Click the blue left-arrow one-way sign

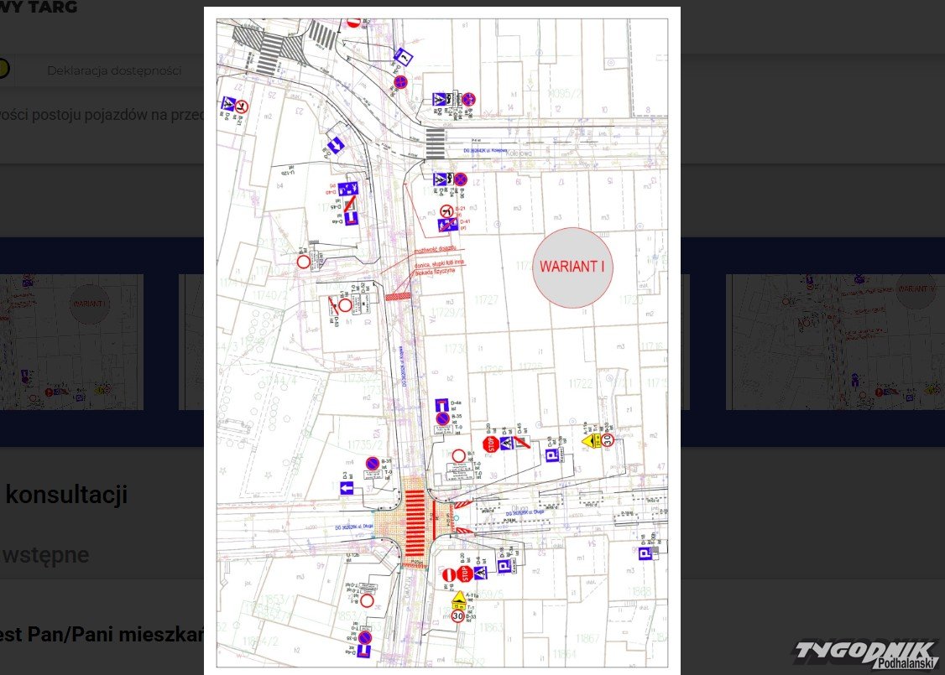[347, 488]
